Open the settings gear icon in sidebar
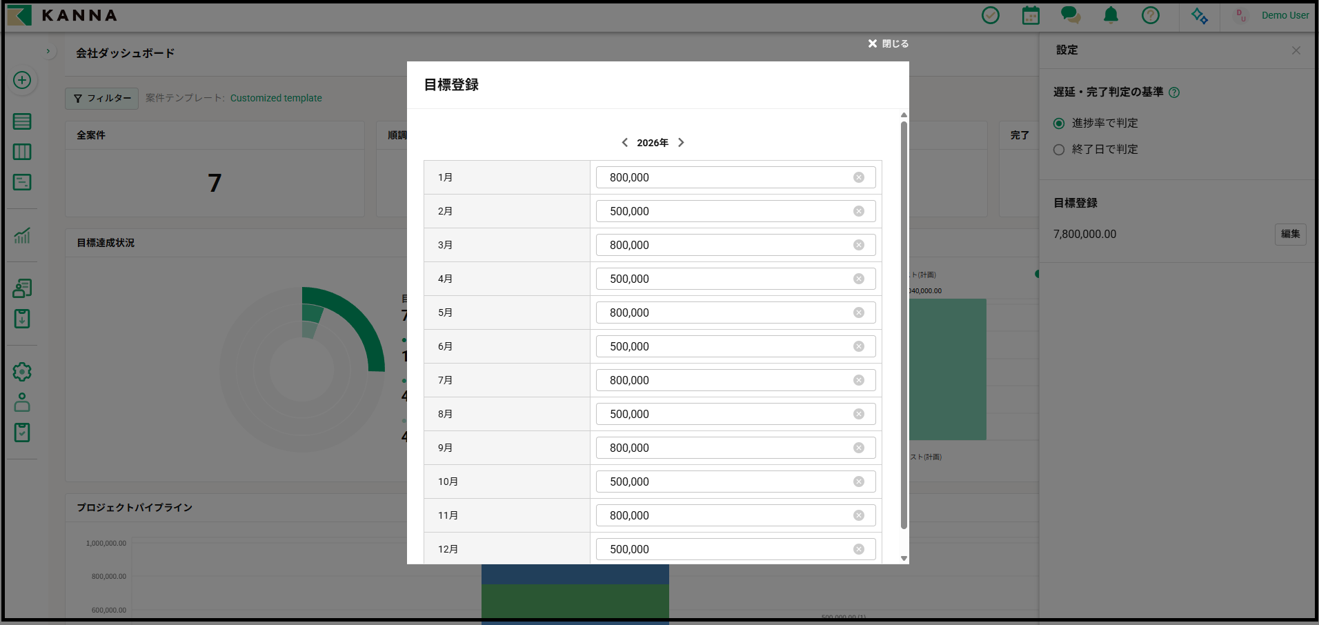 pos(22,372)
